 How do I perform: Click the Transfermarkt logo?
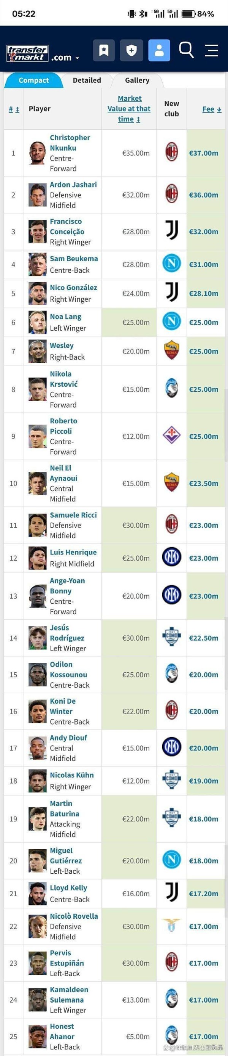[27, 54]
